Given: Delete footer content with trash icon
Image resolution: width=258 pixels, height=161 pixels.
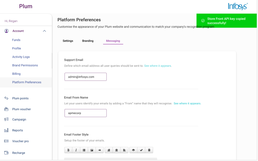Looking at the screenshot, I should pyautogui.click(x=149, y=150).
